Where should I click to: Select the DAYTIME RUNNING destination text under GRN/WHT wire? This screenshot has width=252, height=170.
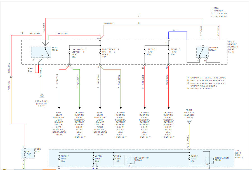pos(79,125)
